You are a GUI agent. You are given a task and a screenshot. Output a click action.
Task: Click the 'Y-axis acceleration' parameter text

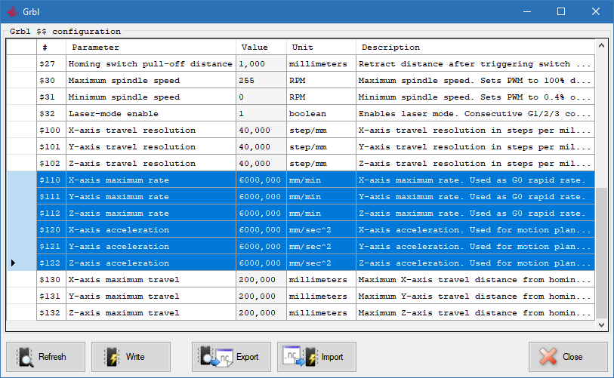coord(119,246)
